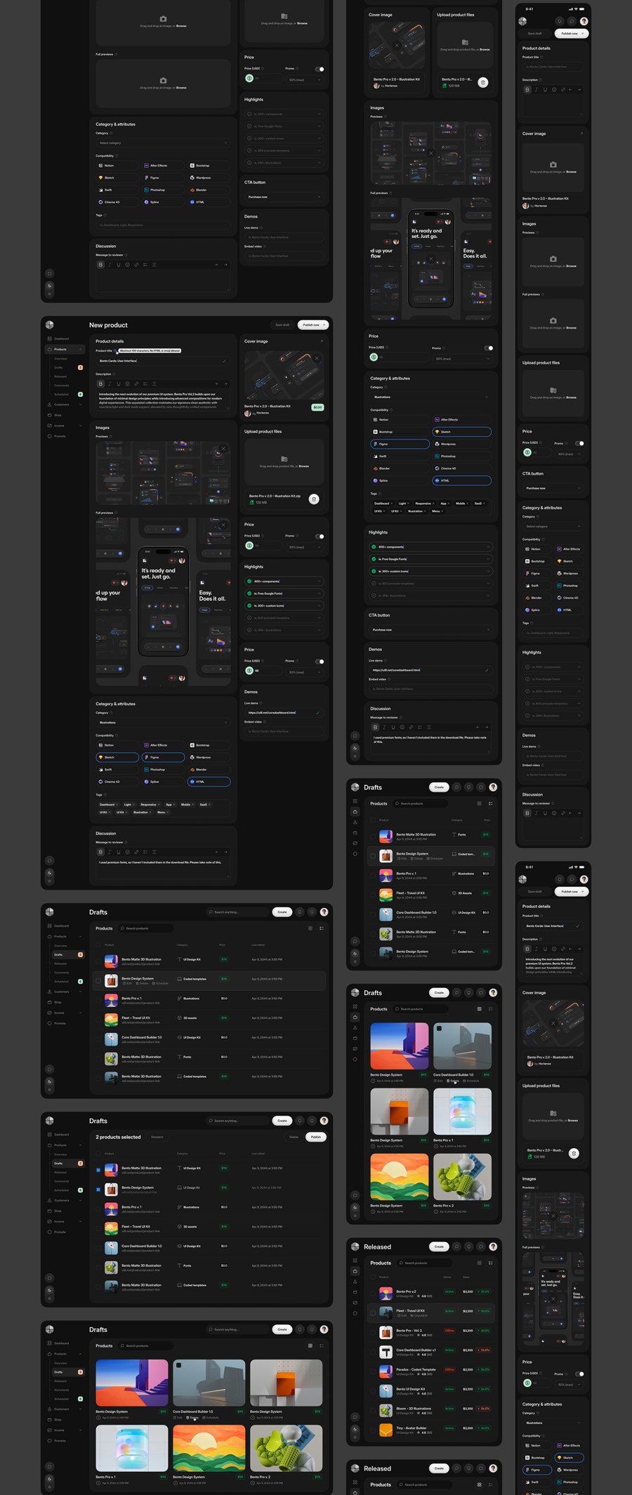Click Fleet – Travel UI Kit thumbnail in Released list
Screen dimensions: 632x1495
386,1311
